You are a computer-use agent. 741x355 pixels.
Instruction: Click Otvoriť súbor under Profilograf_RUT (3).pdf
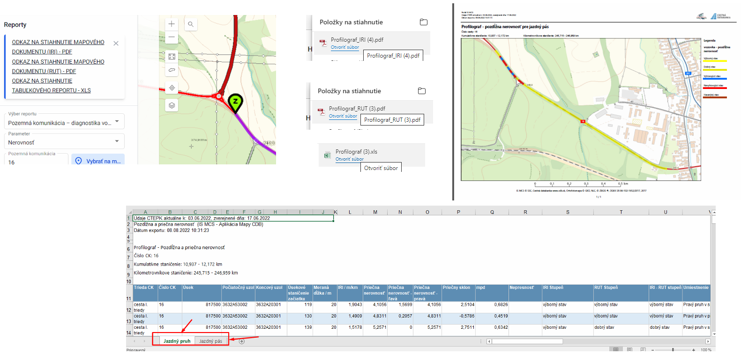(x=343, y=116)
